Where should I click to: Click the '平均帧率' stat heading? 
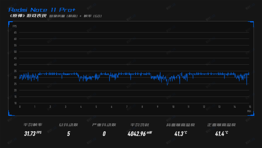pyautogui.click(x=33, y=125)
